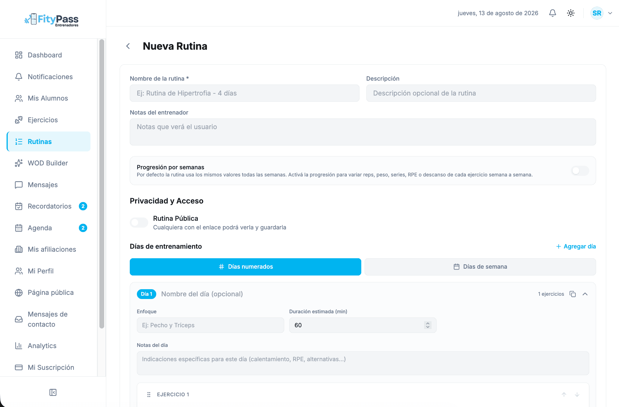Click the Agregar día link
The image size is (619, 407).
coord(576,246)
